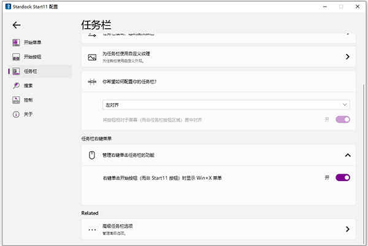Click the custom texture picture icon
Viewport: 368px width, 246px height.
click(x=92, y=57)
